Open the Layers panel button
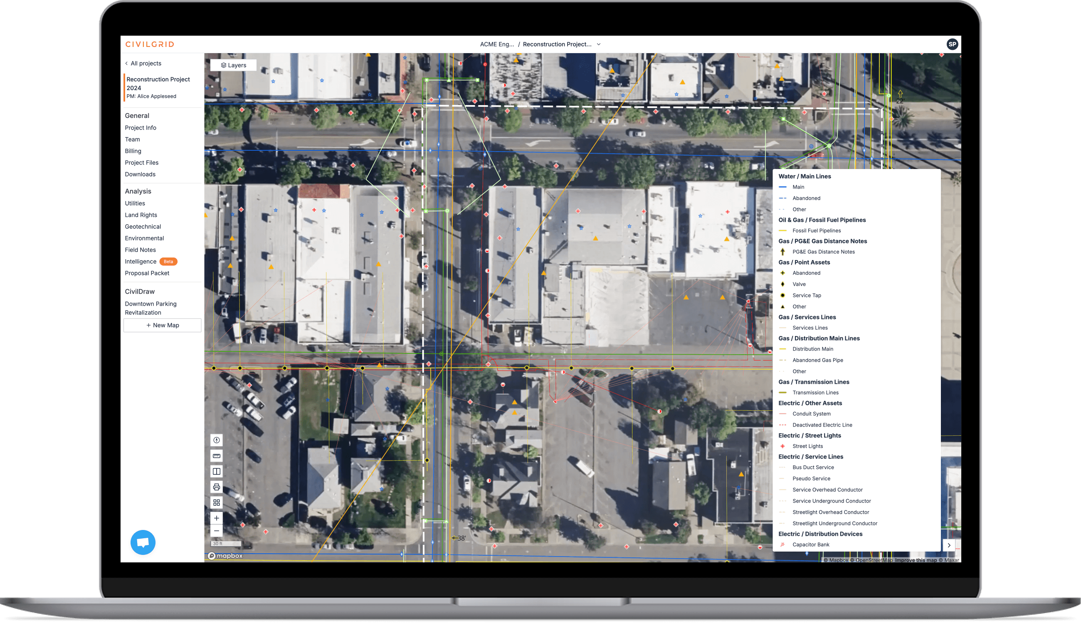 (x=233, y=65)
